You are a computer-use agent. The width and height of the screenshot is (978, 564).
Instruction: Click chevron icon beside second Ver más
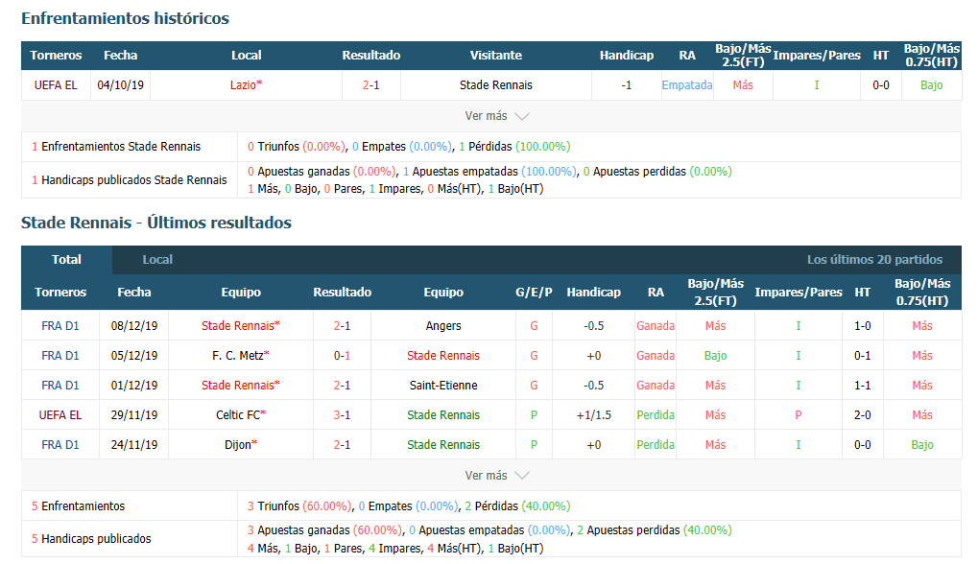tap(522, 476)
